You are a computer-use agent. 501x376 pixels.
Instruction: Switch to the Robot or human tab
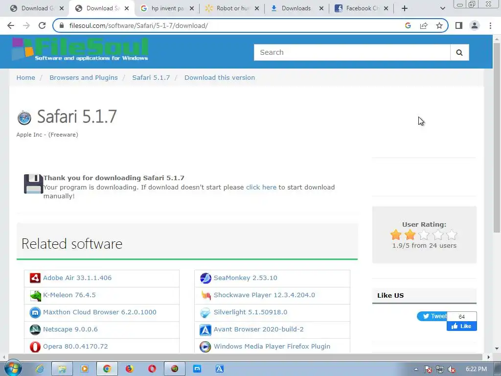click(231, 8)
